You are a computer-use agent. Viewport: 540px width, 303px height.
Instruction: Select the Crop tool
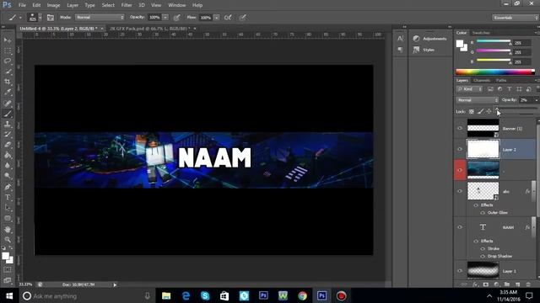click(8, 82)
